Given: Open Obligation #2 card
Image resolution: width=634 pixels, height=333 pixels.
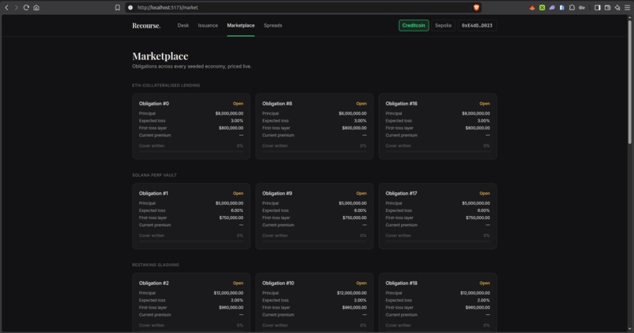Looking at the screenshot, I should coord(191,302).
